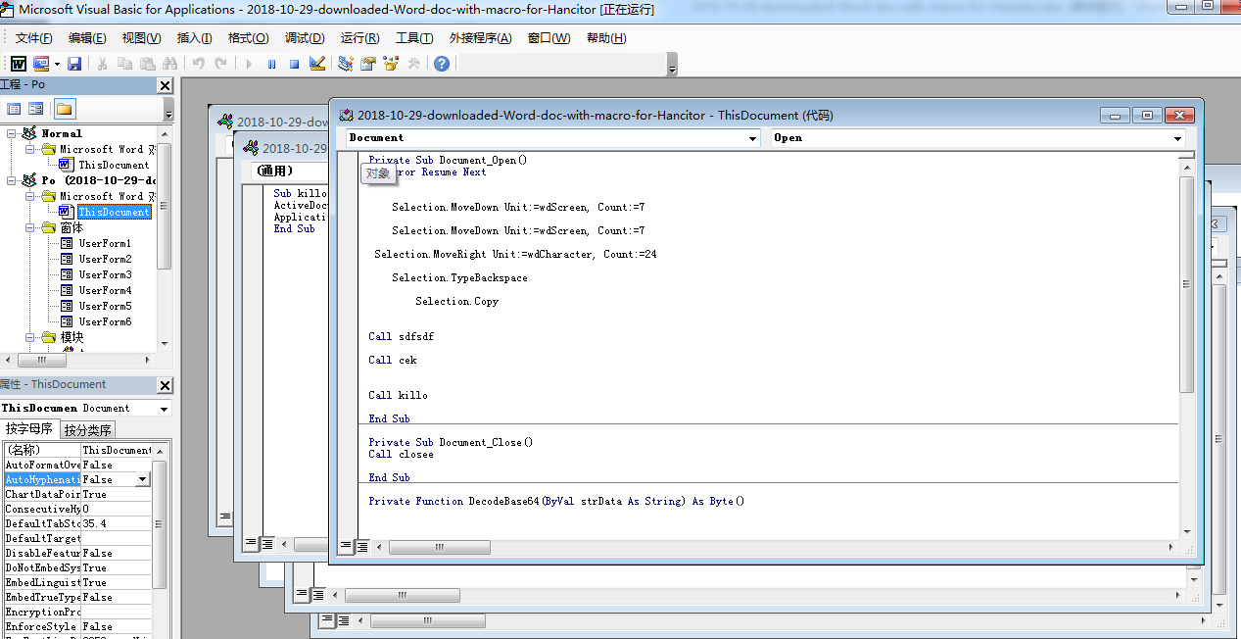This screenshot has width=1241, height=639.
Task: Click the Redo toolbar icon
Action: tap(221, 64)
